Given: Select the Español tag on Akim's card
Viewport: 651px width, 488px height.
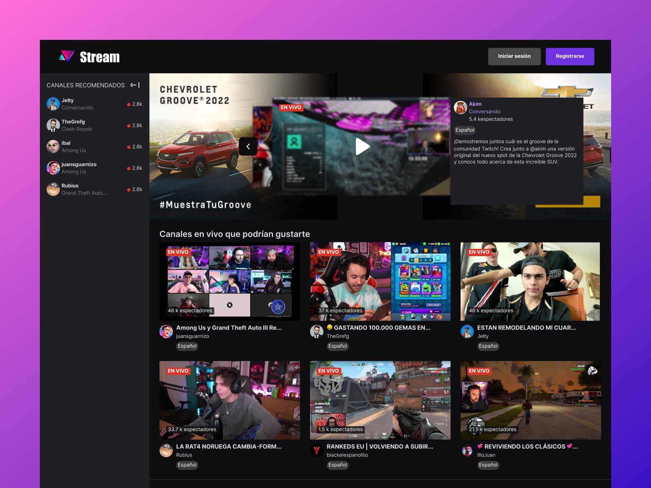Looking at the screenshot, I should point(465,130).
